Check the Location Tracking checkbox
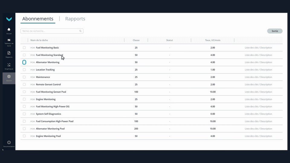The width and height of the screenshot is (290, 163). [24, 70]
